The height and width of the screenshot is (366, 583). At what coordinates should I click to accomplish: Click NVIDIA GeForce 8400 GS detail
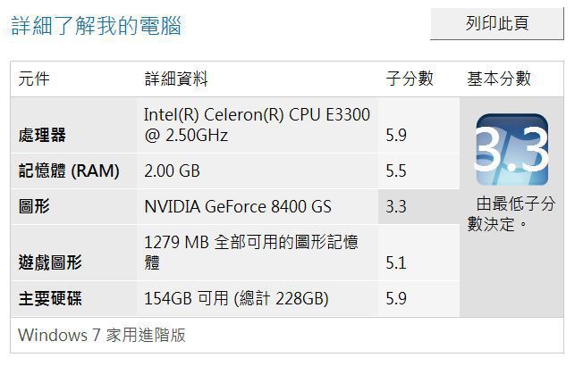click(x=238, y=206)
